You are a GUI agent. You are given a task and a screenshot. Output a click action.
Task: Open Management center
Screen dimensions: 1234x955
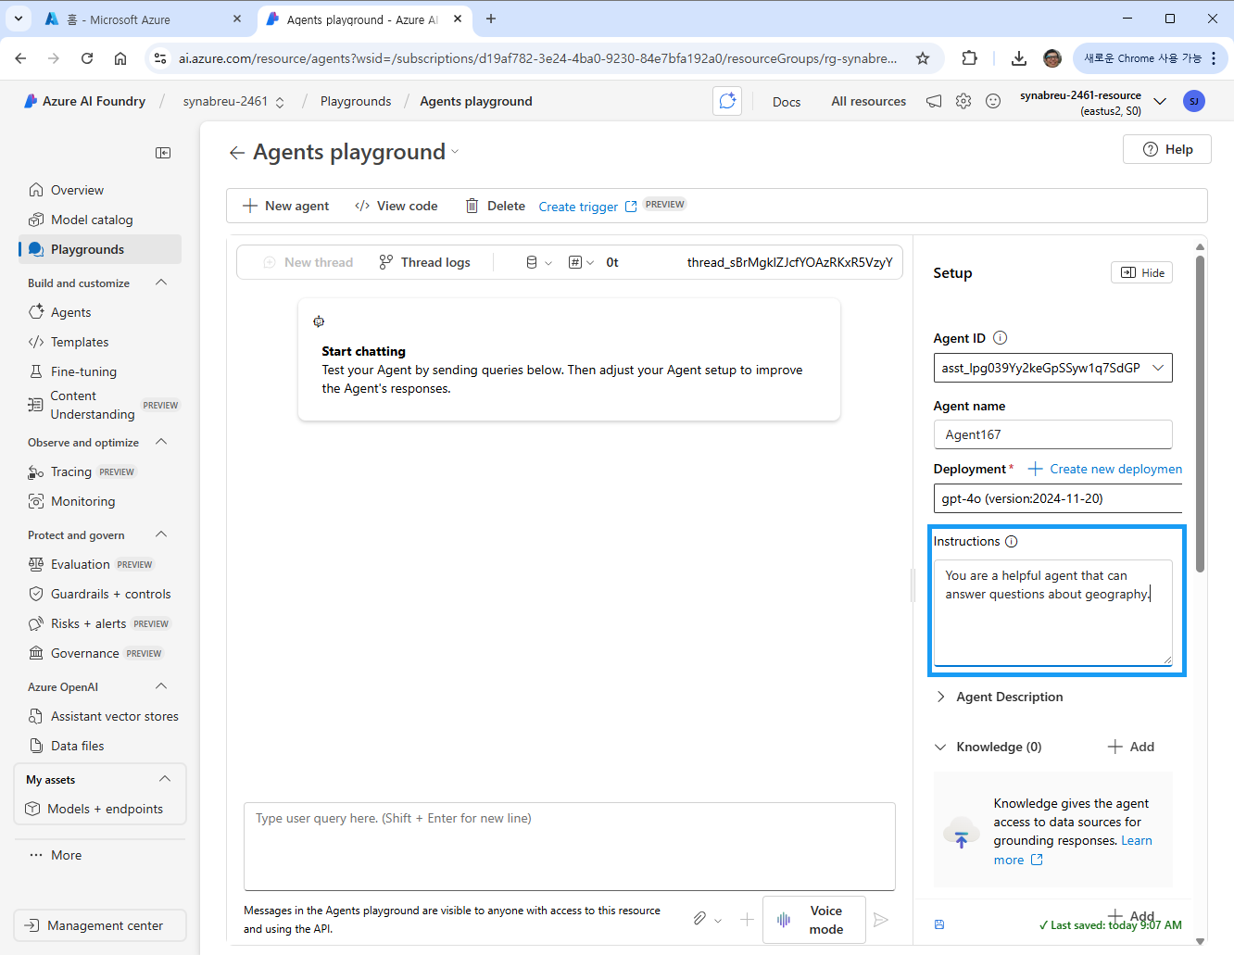[100, 925]
